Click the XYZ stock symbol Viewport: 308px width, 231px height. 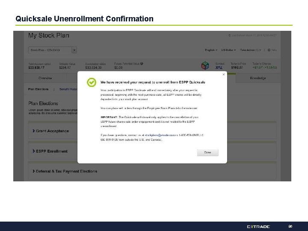pos(219,68)
